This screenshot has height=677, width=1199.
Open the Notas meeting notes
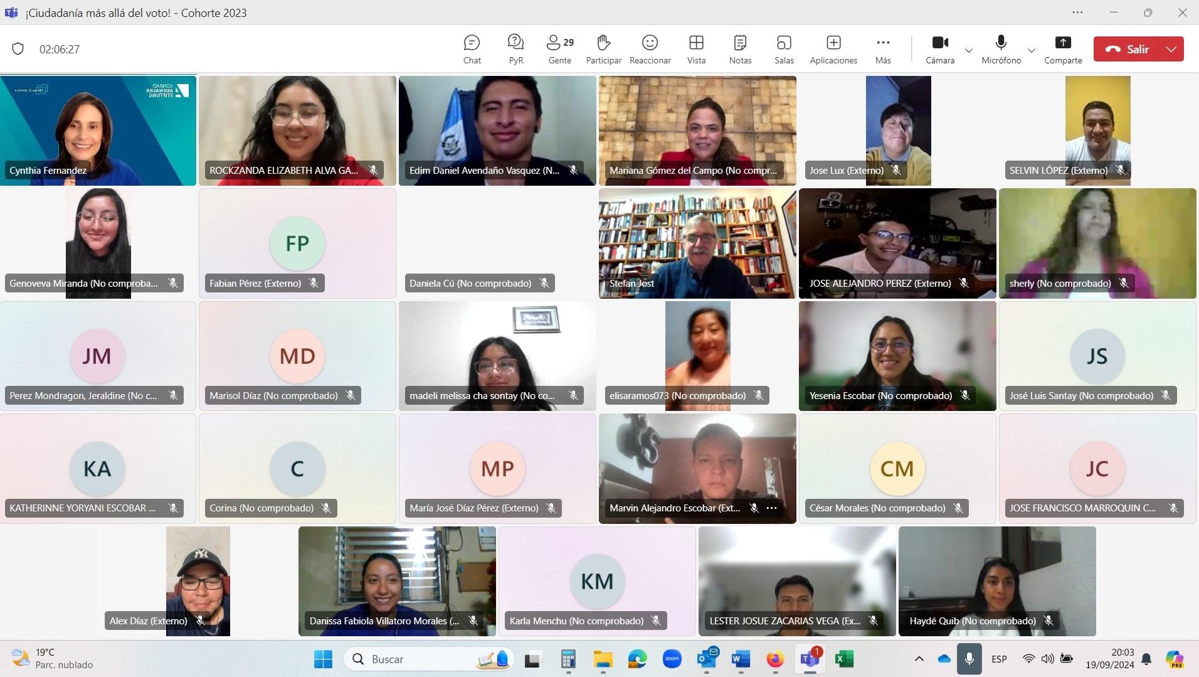(740, 49)
